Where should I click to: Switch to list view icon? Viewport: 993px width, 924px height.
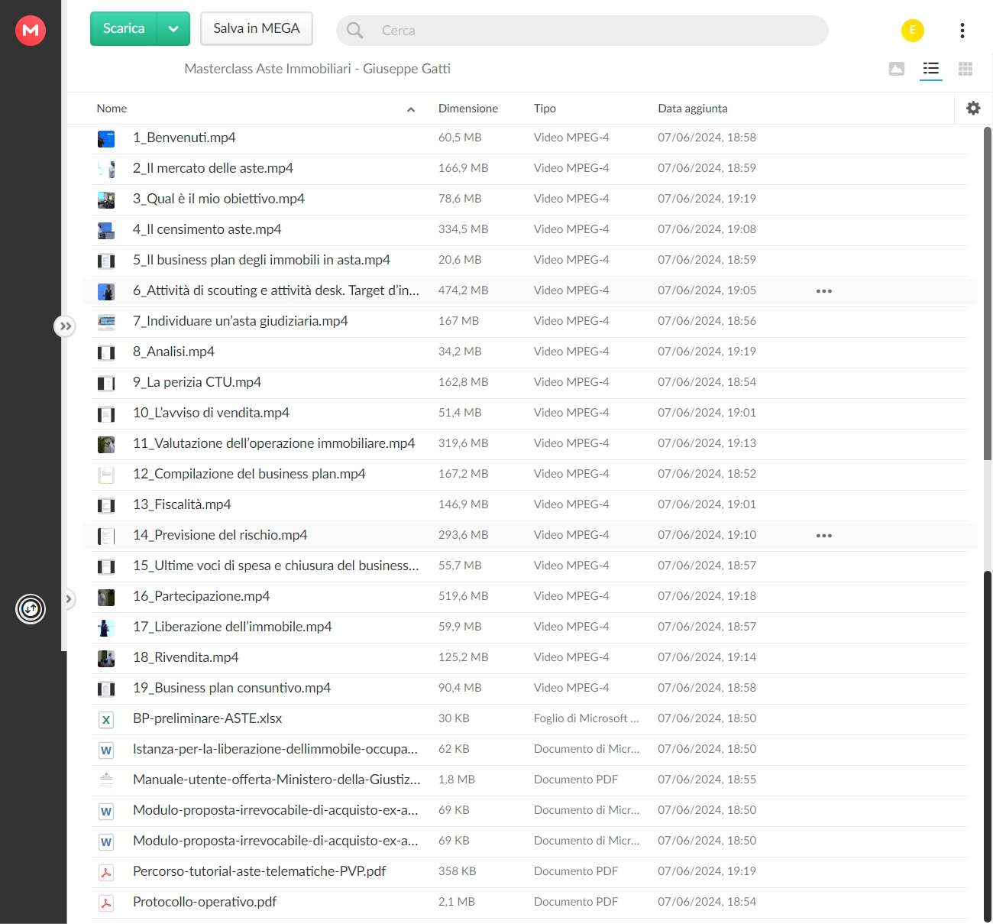point(930,69)
